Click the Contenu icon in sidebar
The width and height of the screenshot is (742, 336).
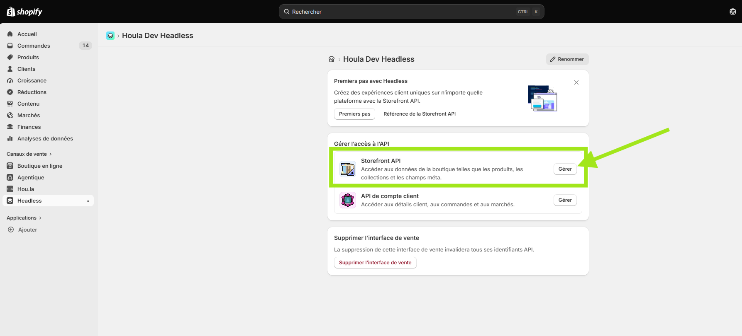click(x=10, y=104)
